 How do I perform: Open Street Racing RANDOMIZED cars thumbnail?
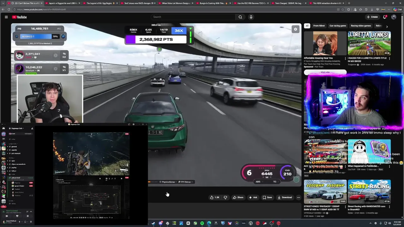[369, 192]
